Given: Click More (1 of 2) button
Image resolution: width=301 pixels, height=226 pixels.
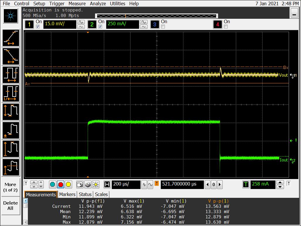Looking at the screenshot, I should point(10,187).
